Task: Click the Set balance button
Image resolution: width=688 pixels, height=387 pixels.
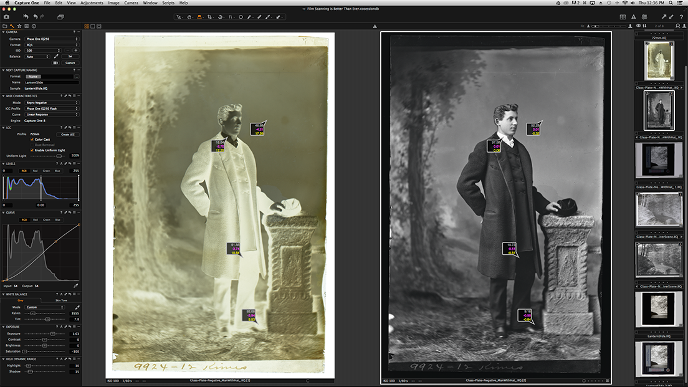Action: click(x=70, y=57)
